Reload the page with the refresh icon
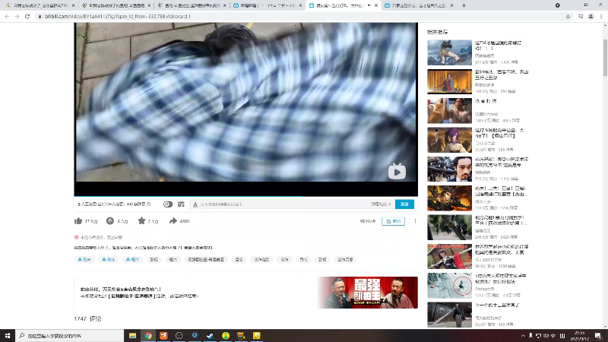This screenshot has width=608, height=342. click(27, 16)
